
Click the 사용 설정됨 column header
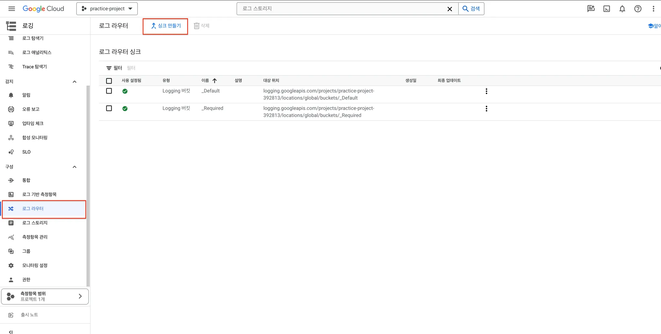pyautogui.click(x=131, y=81)
